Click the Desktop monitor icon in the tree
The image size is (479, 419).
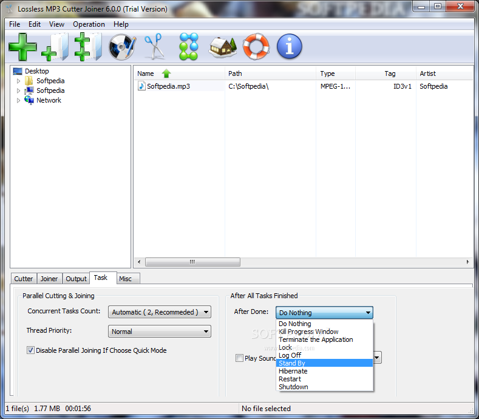tap(18, 71)
